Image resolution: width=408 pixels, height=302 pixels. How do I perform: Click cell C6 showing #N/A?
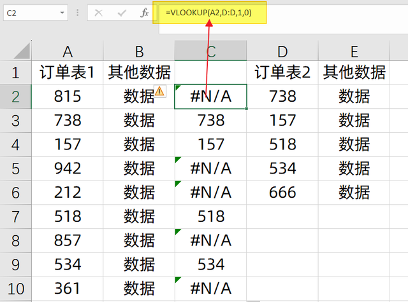point(211,193)
